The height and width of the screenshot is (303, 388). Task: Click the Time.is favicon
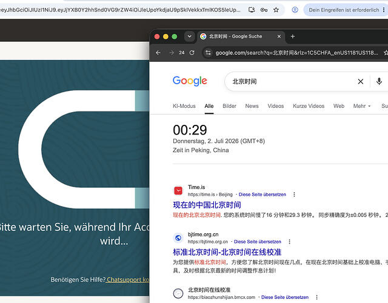click(x=178, y=191)
